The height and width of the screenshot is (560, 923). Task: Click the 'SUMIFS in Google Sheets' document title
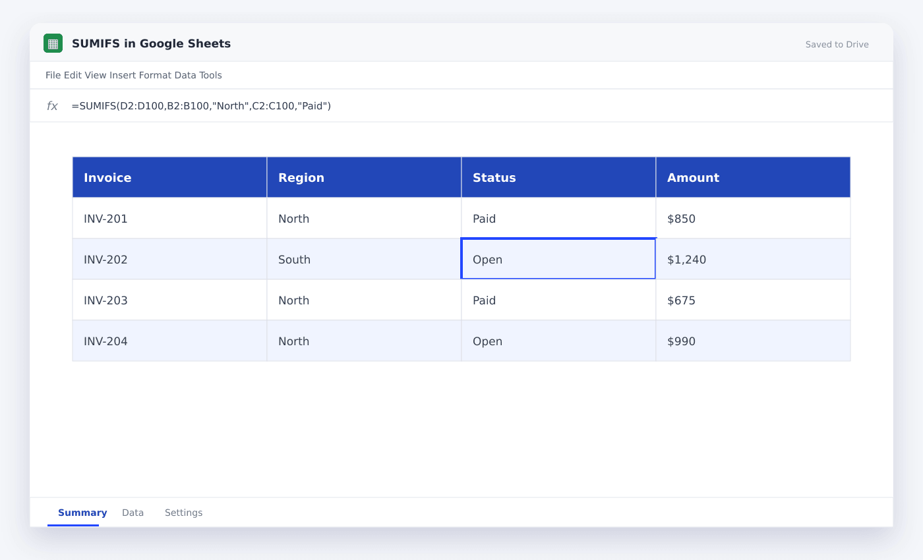151,44
